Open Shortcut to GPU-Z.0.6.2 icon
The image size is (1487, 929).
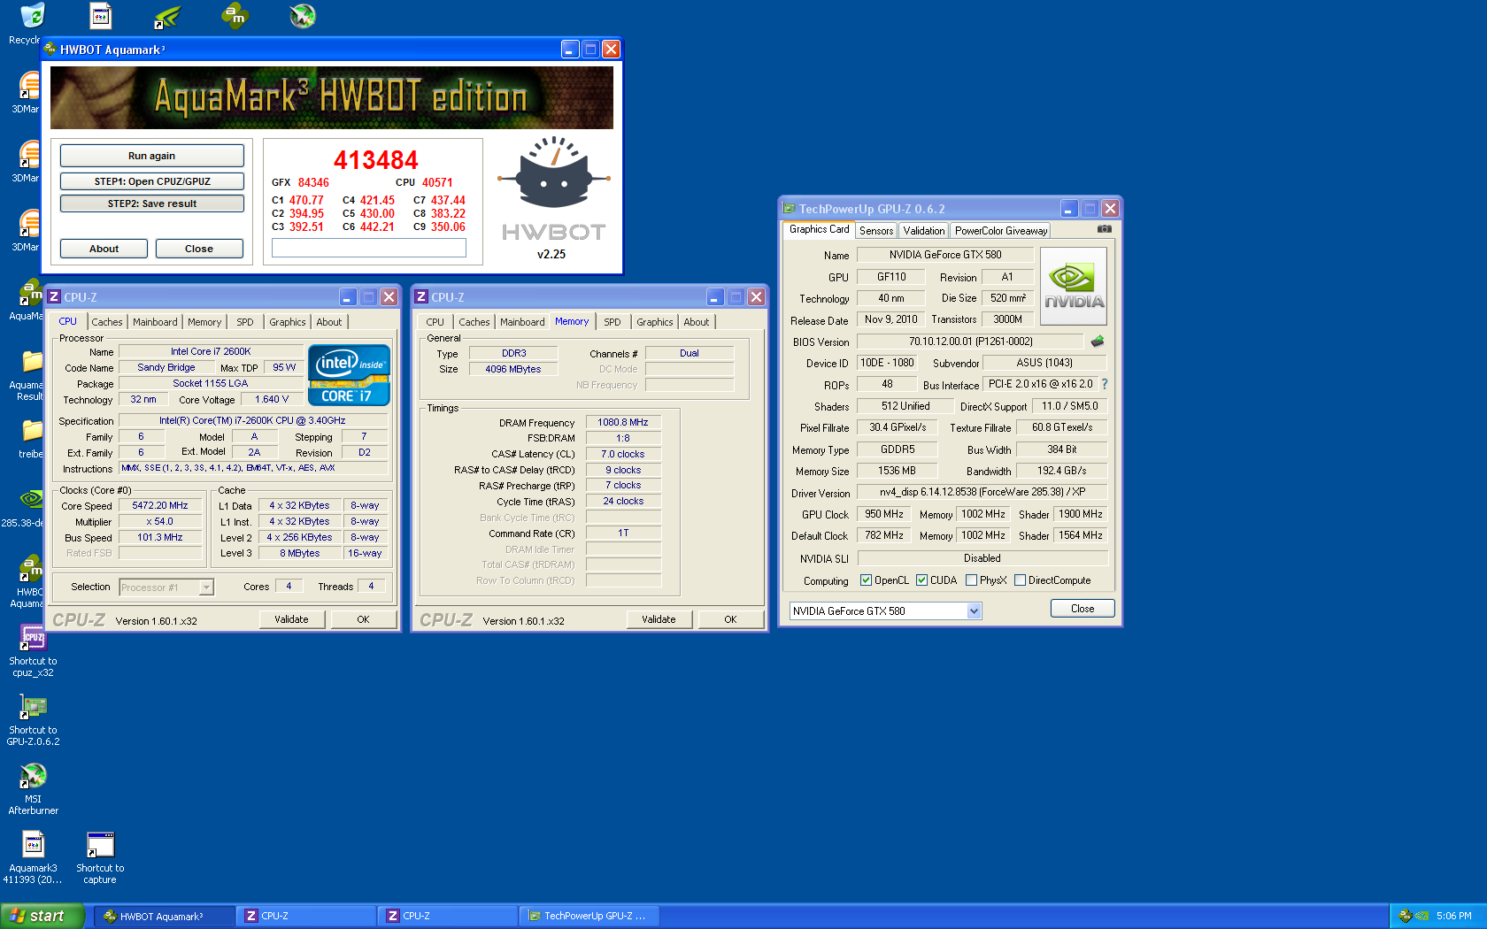[33, 707]
